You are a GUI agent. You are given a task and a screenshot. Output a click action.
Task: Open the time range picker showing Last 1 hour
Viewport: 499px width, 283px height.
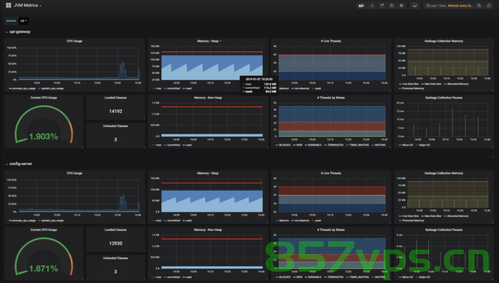point(436,6)
